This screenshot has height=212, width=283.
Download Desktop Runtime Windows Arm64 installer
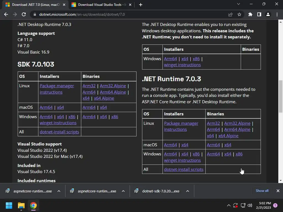click(x=171, y=59)
